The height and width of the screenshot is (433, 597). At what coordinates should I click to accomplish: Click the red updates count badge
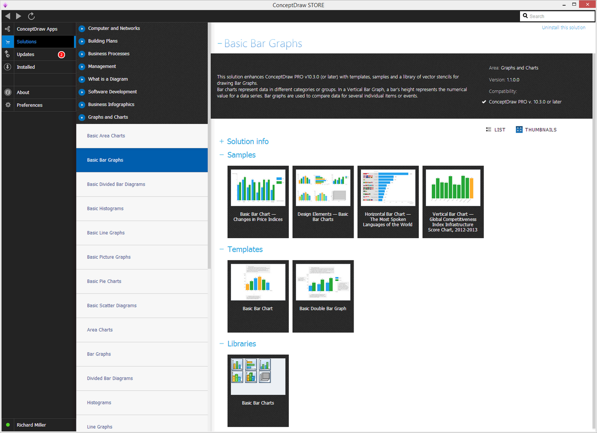click(x=61, y=55)
